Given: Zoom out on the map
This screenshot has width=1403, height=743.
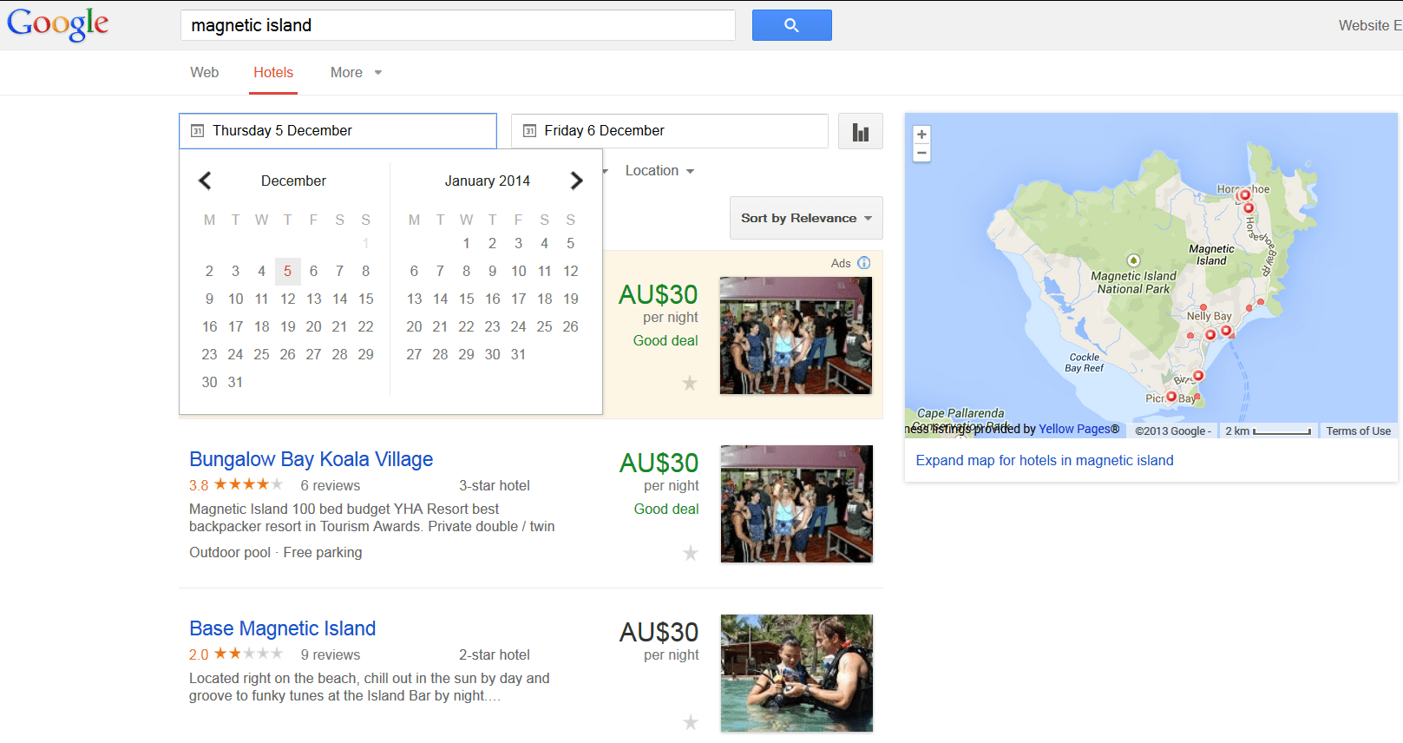Looking at the screenshot, I should [x=921, y=153].
